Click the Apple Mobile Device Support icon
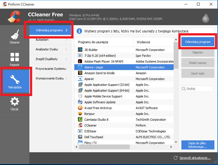Screen dimensions: 218x165 (80, 96)
